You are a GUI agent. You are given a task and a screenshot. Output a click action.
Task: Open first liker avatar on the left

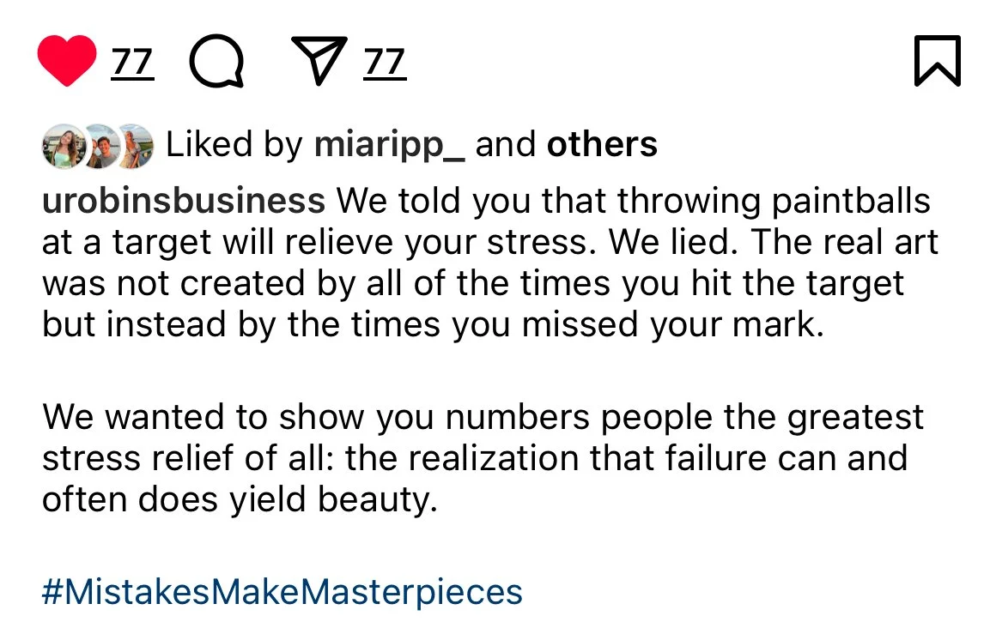tap(62, 146)
